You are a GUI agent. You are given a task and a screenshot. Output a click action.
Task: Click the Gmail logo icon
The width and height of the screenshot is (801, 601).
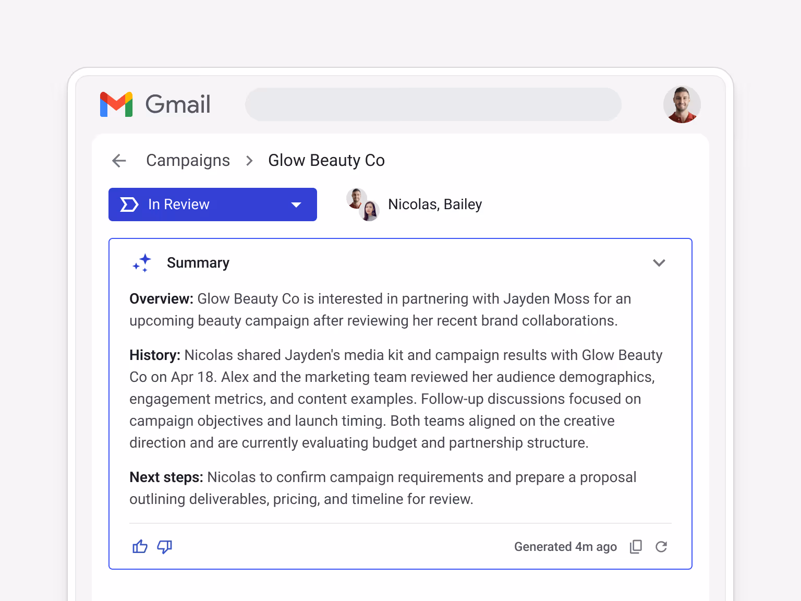pos(116,104)
